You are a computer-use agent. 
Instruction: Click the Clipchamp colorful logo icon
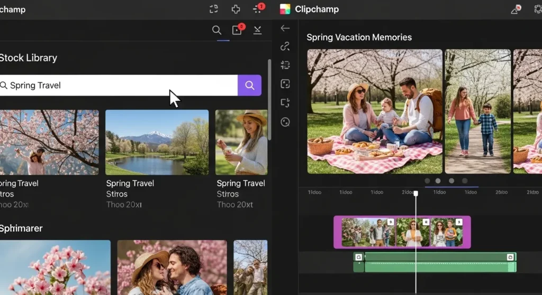(x=285, y=9)
